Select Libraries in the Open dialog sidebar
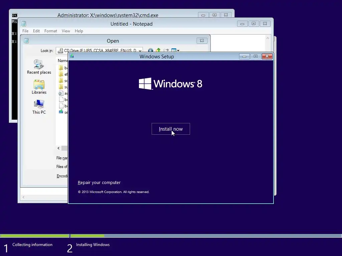Viewport: 342px width, 256px height. (x=39, y=87)
